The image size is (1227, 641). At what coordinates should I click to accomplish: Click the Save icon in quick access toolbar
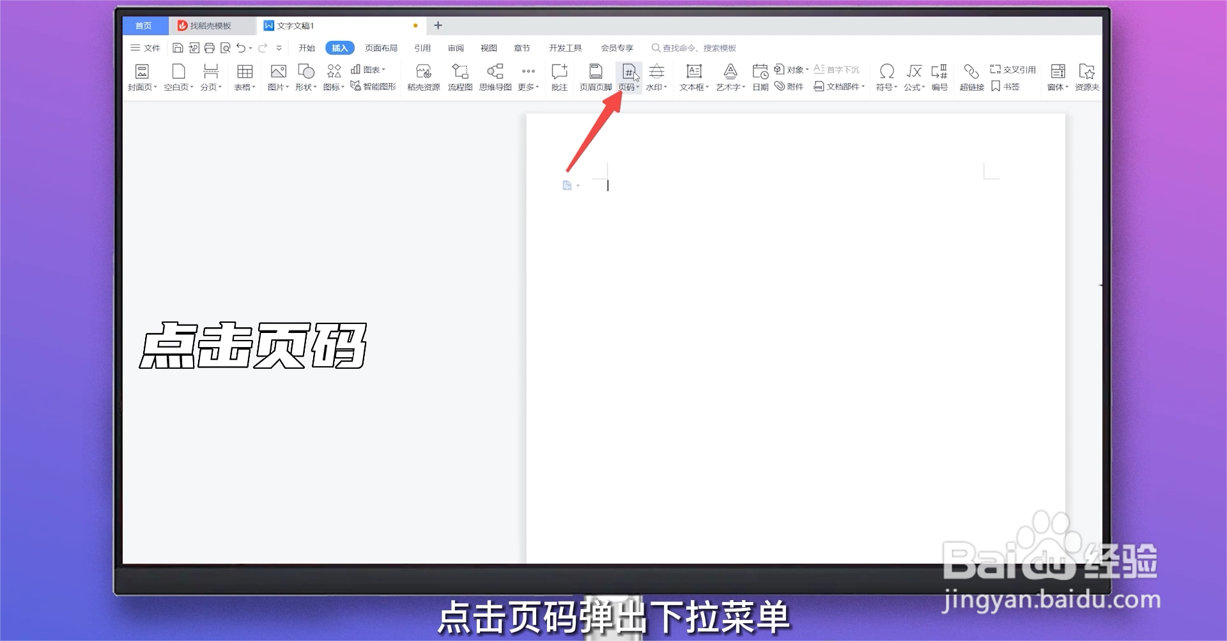click(x=178, y=48)
